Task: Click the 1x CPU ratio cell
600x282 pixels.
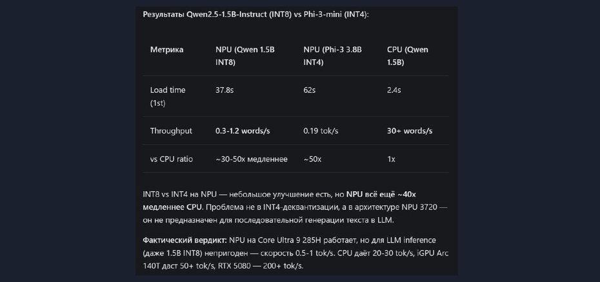Action: pyautogui.click(x=391, y=159)
